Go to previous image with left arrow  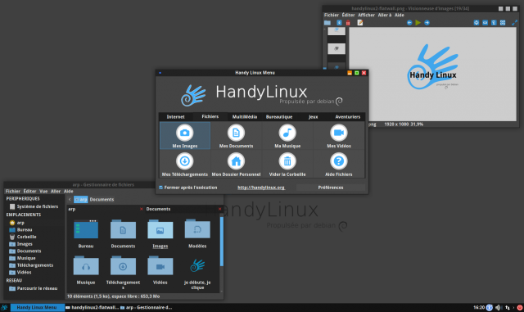[409, 23]
